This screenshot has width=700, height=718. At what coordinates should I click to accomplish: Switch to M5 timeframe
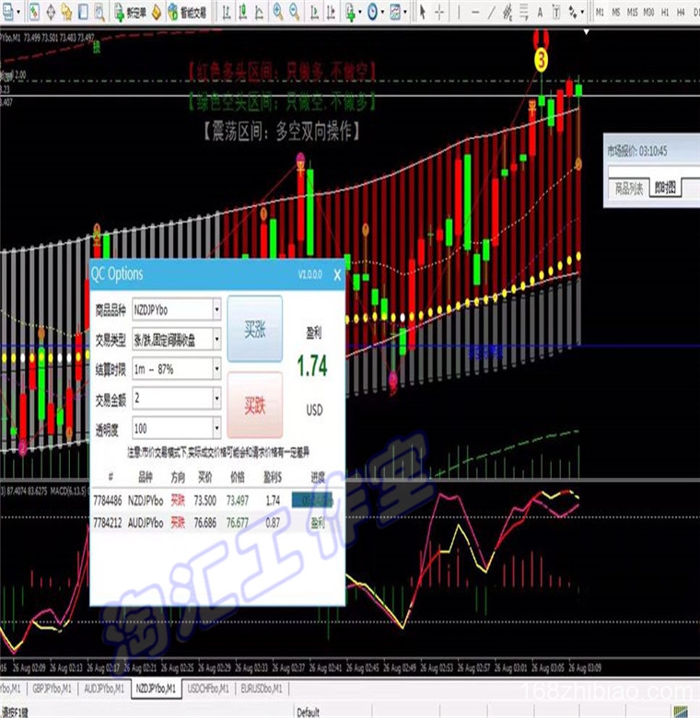[x=615, y=12]
